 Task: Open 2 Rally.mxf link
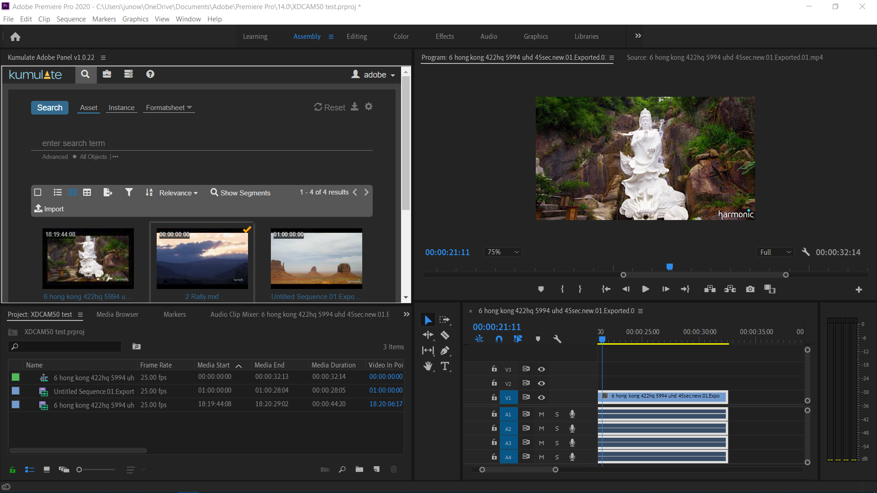point(202,296)
